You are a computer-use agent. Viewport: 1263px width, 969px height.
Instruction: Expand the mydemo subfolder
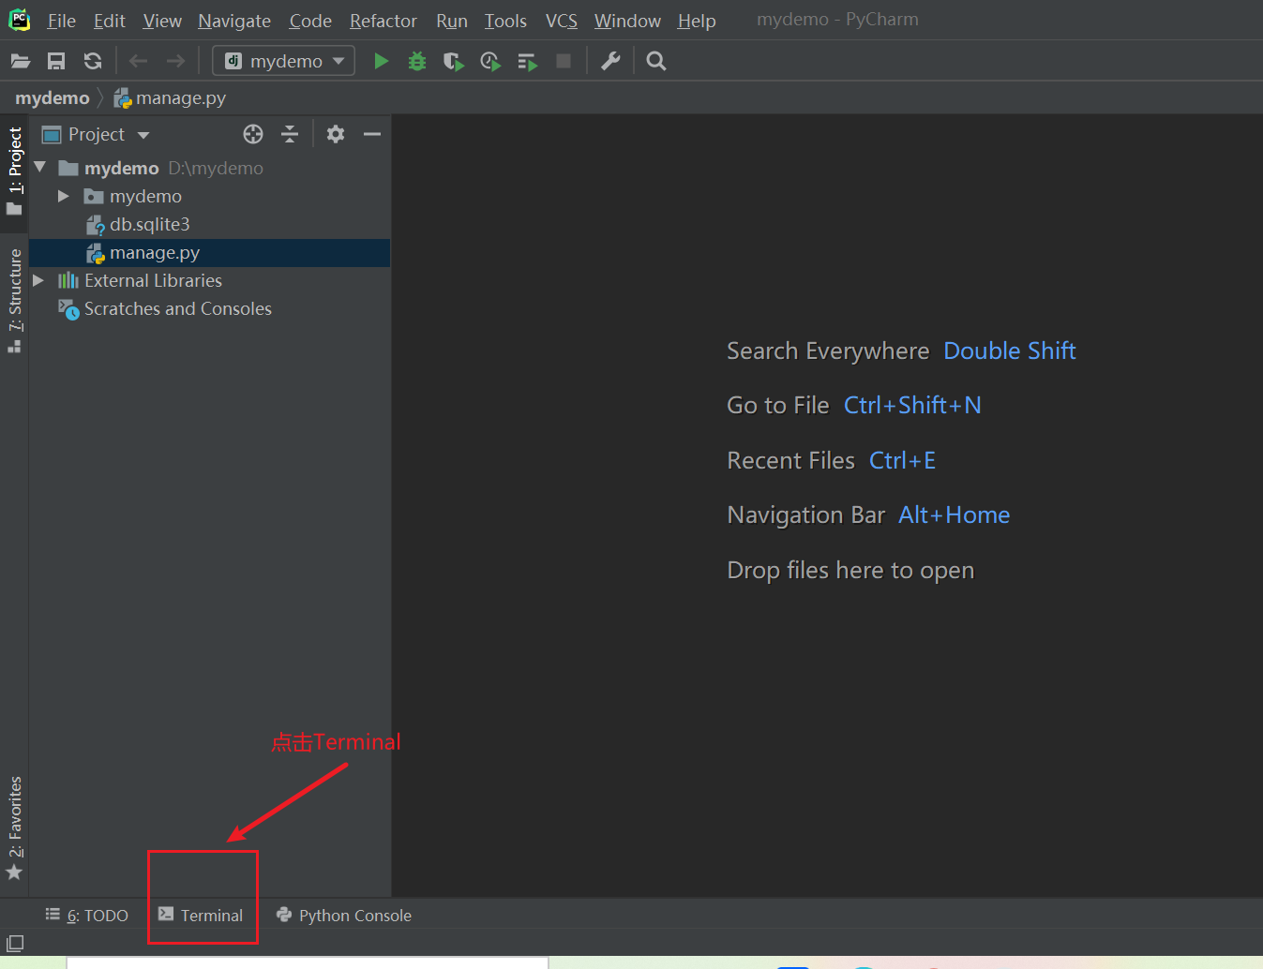coord(64,196)
